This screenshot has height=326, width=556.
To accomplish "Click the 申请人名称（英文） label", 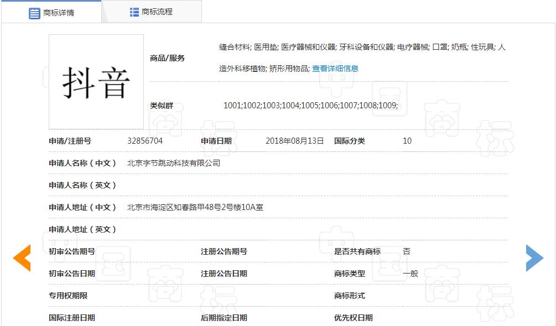I will coord(82,185).
